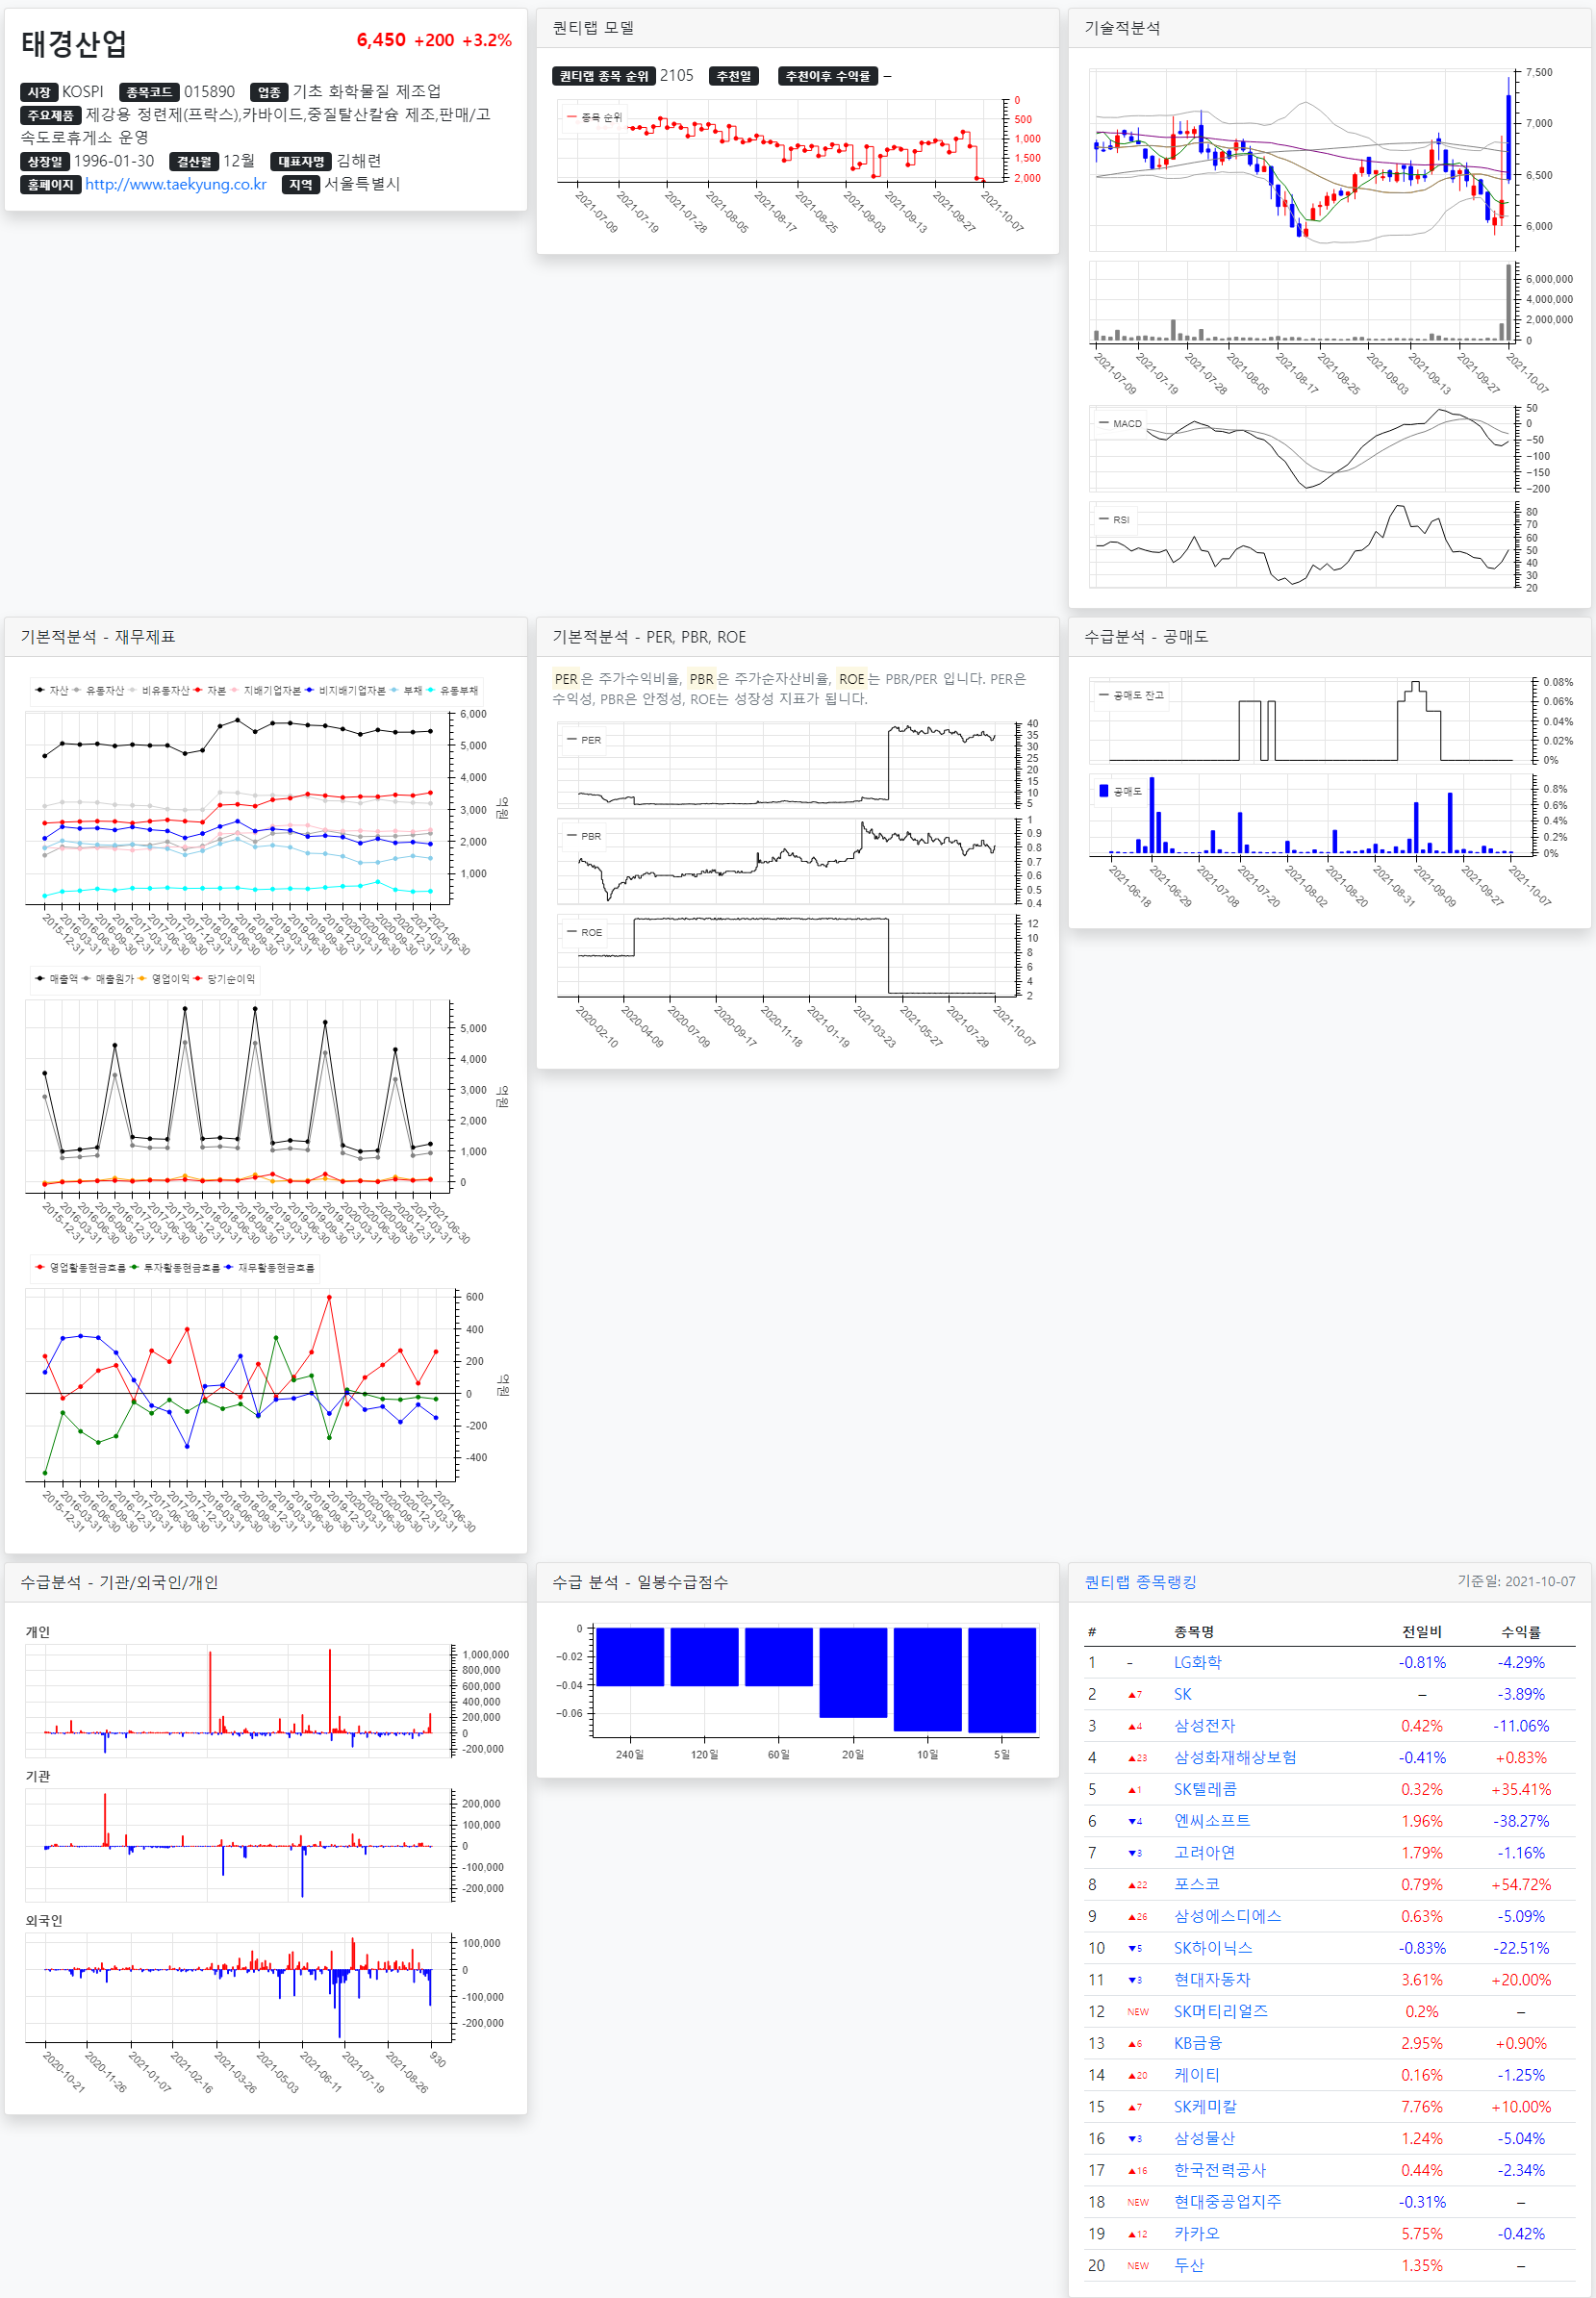Click the highlighted PBR term in description
Image resolution: width=1596 pixels, height=2298 pixels.
[701, 679]
